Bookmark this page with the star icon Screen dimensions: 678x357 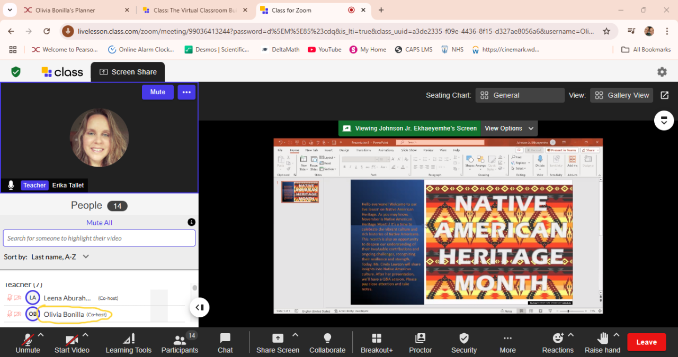(606, 31)
